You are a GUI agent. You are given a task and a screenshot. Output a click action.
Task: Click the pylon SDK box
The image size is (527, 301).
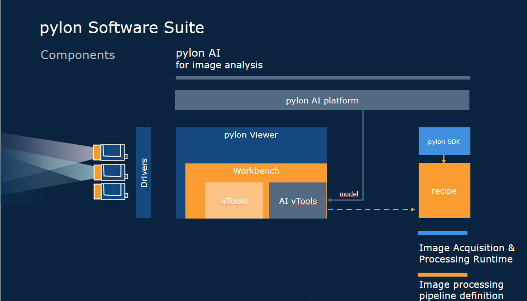(445, 141)
